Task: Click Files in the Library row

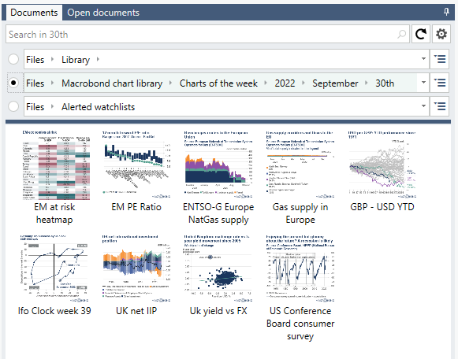Action: tap(35, 60)
